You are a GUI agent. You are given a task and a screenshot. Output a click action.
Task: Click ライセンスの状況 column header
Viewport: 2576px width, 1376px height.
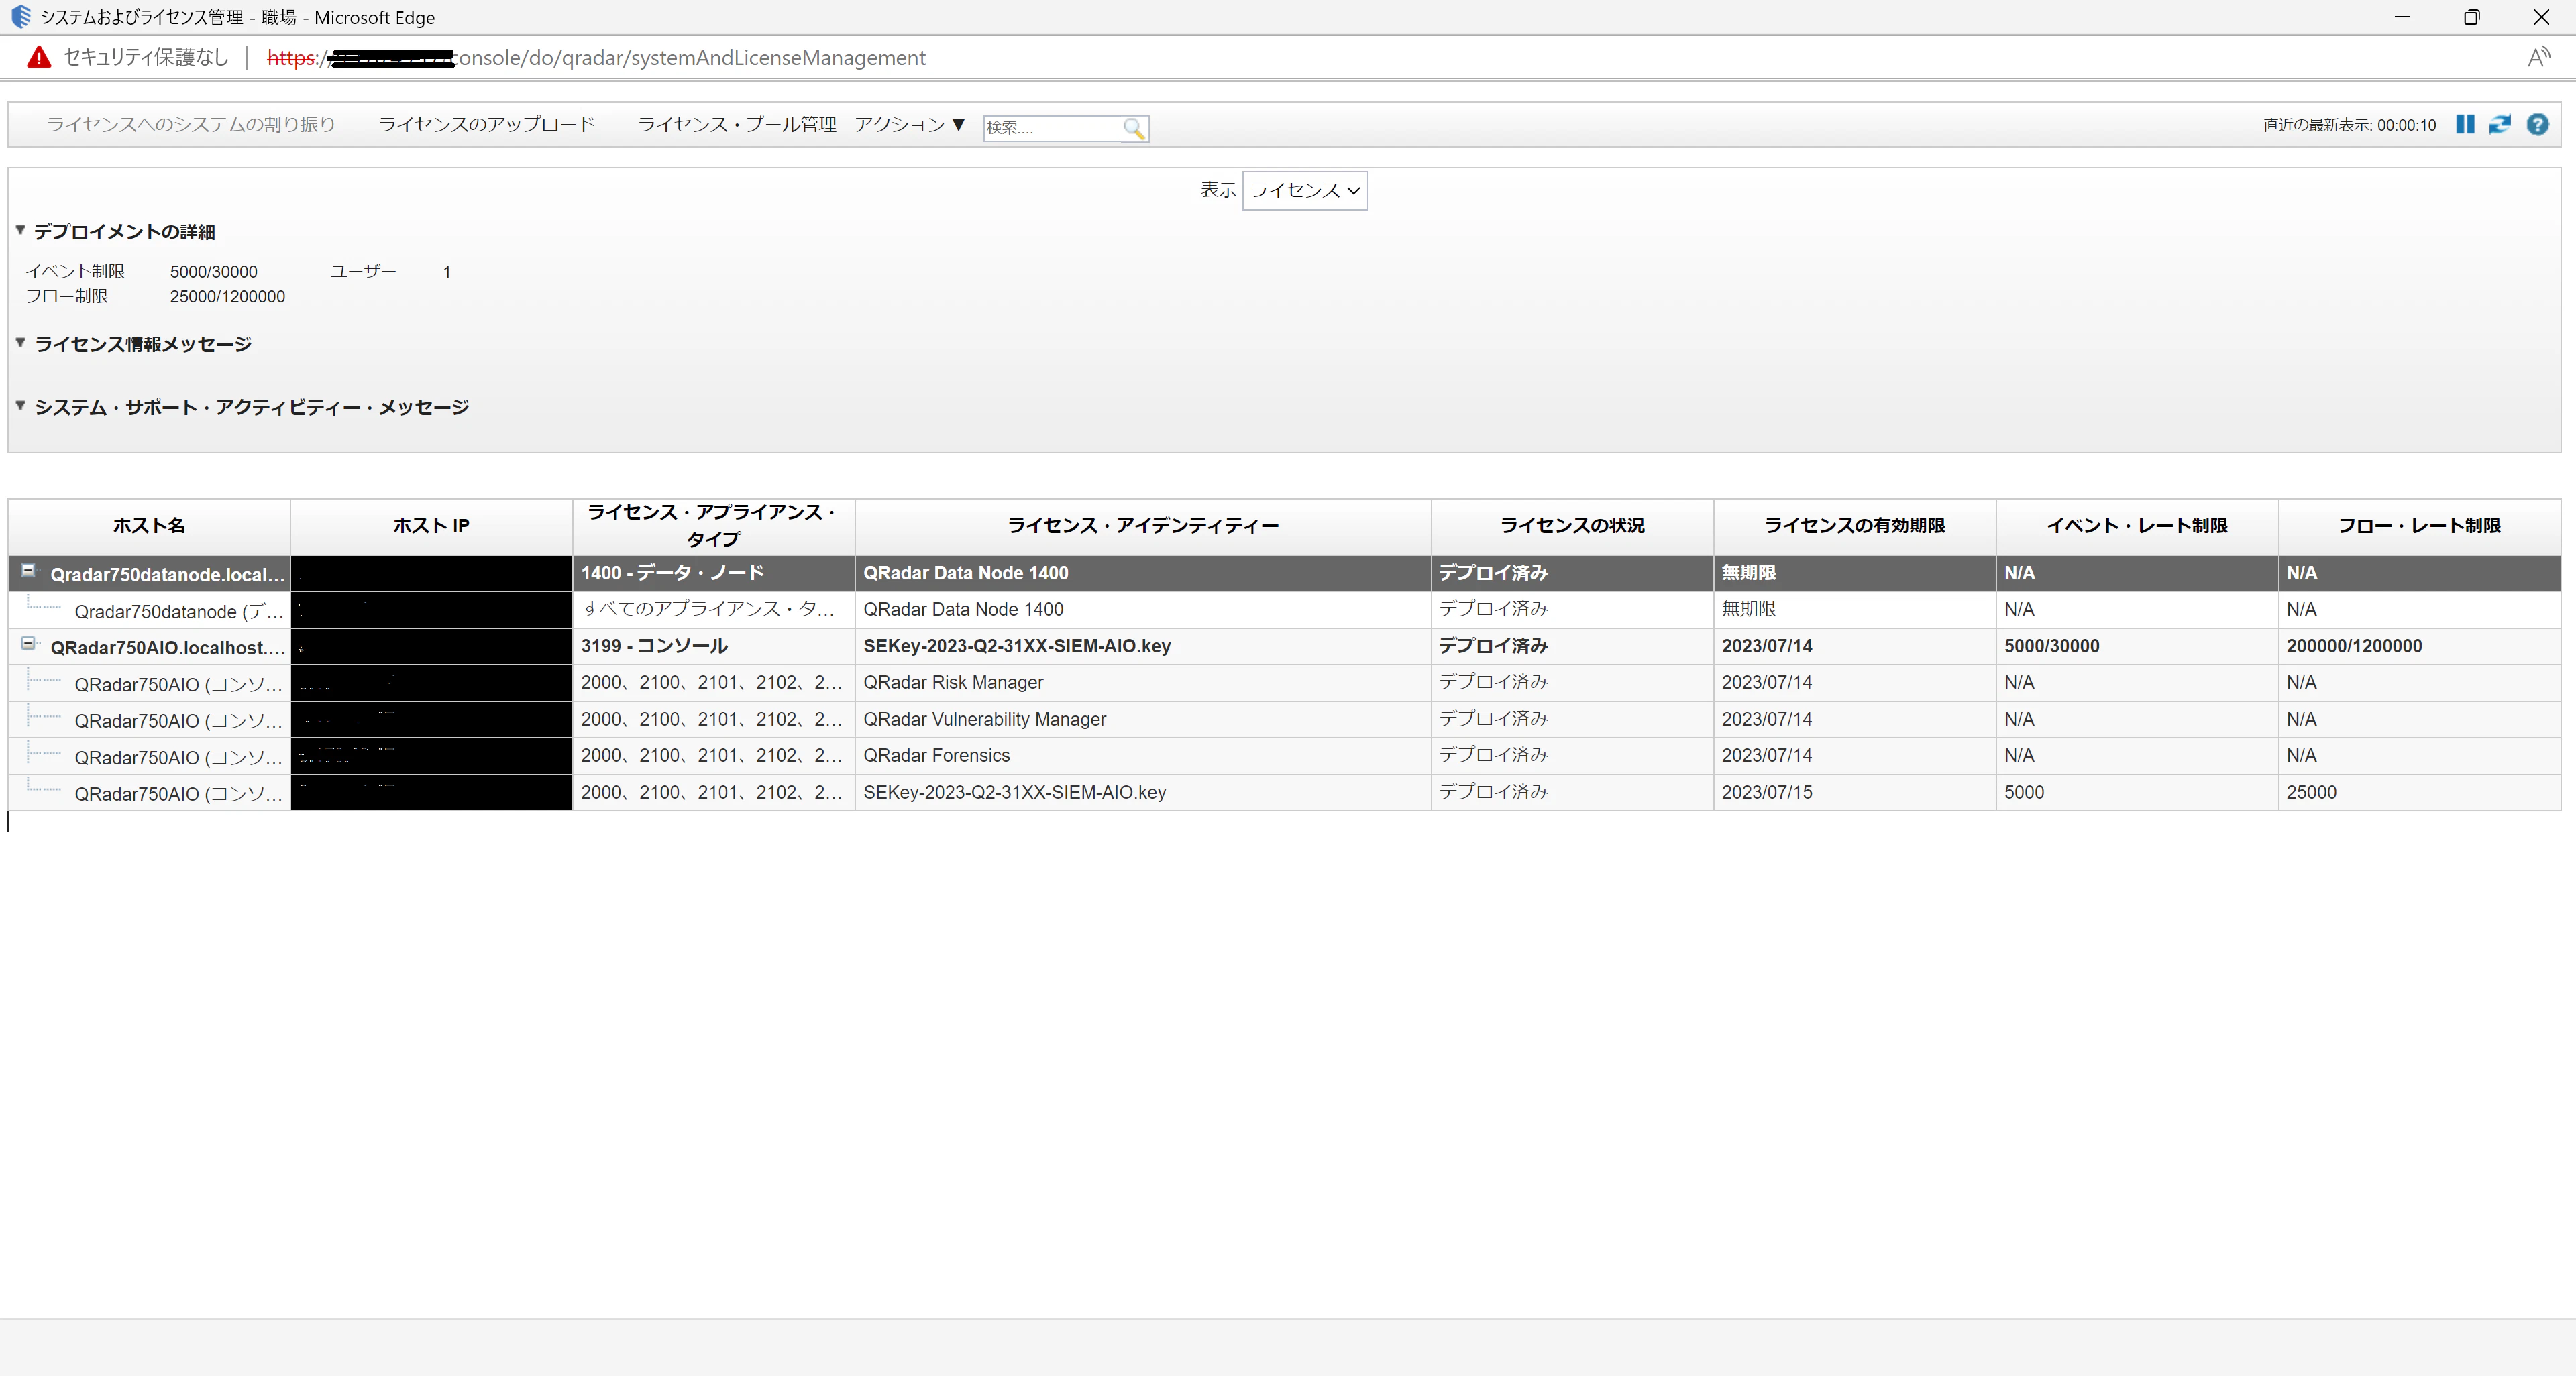1572,526
